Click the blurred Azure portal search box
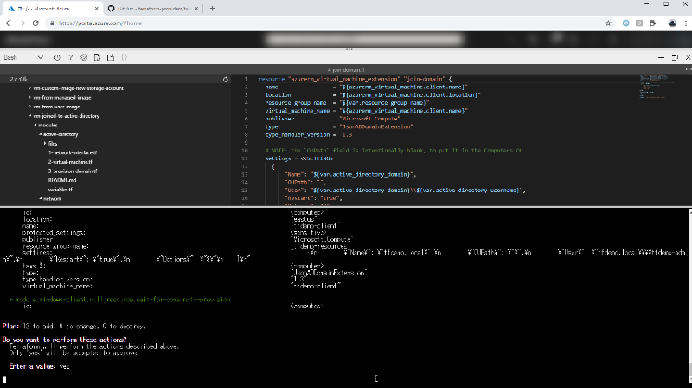This screenshot has height=388, width=692. 364,39
